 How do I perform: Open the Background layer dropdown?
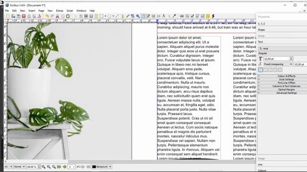click(102, 167)
